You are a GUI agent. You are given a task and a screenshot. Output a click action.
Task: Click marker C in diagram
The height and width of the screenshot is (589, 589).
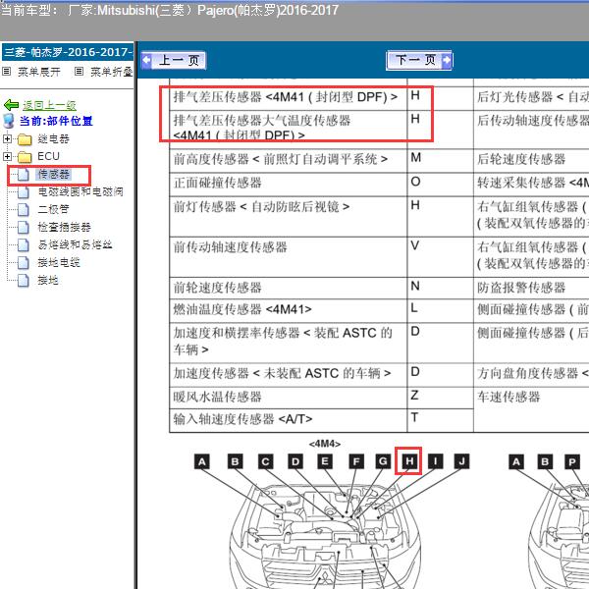click(266, 461)
